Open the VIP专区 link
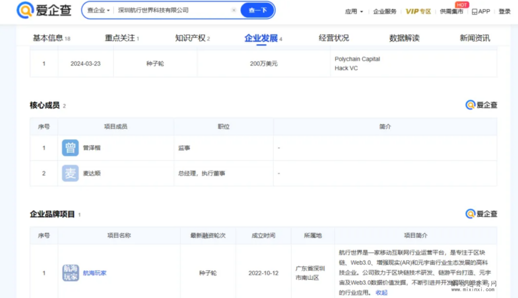 [x=418, y=11]
